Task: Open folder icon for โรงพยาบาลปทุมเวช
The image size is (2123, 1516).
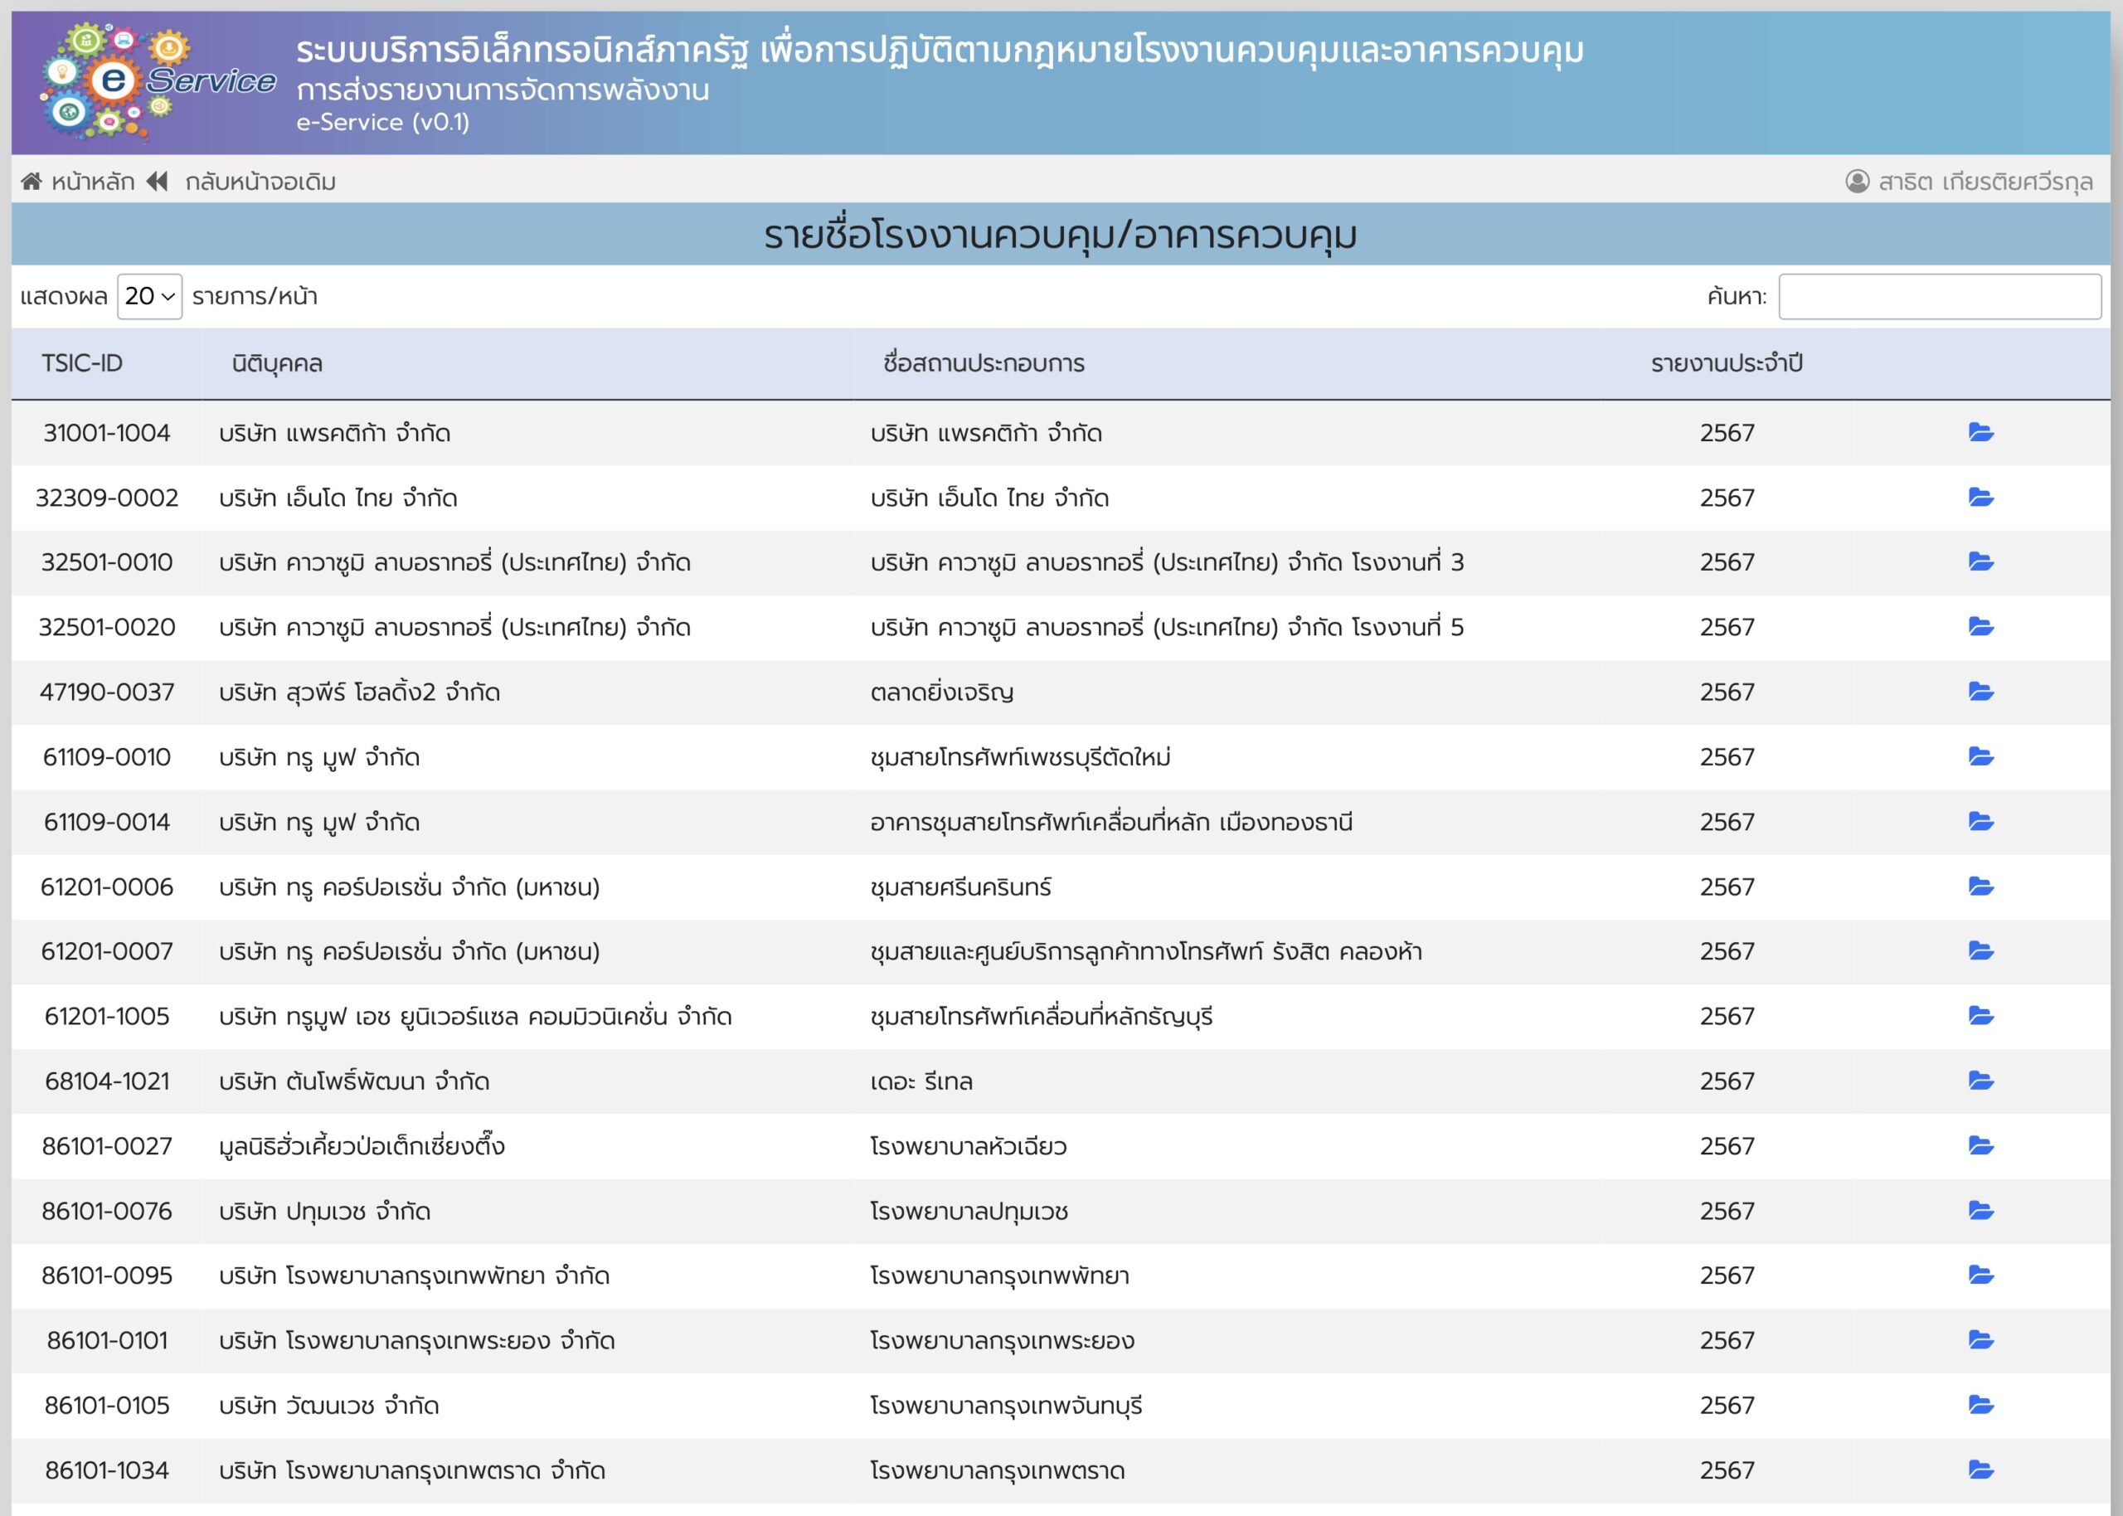Action: coord(1980,1211)
